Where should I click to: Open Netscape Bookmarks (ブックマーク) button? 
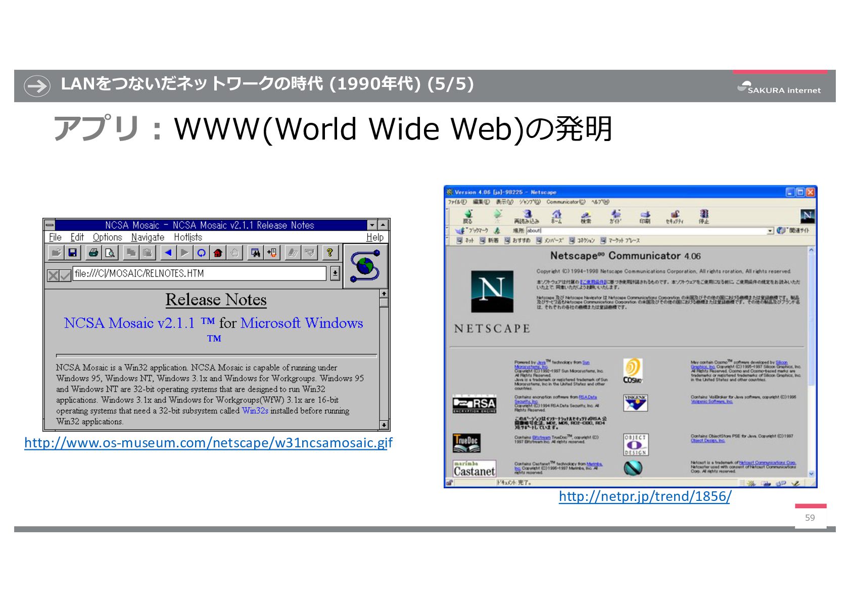click(472, 230)
